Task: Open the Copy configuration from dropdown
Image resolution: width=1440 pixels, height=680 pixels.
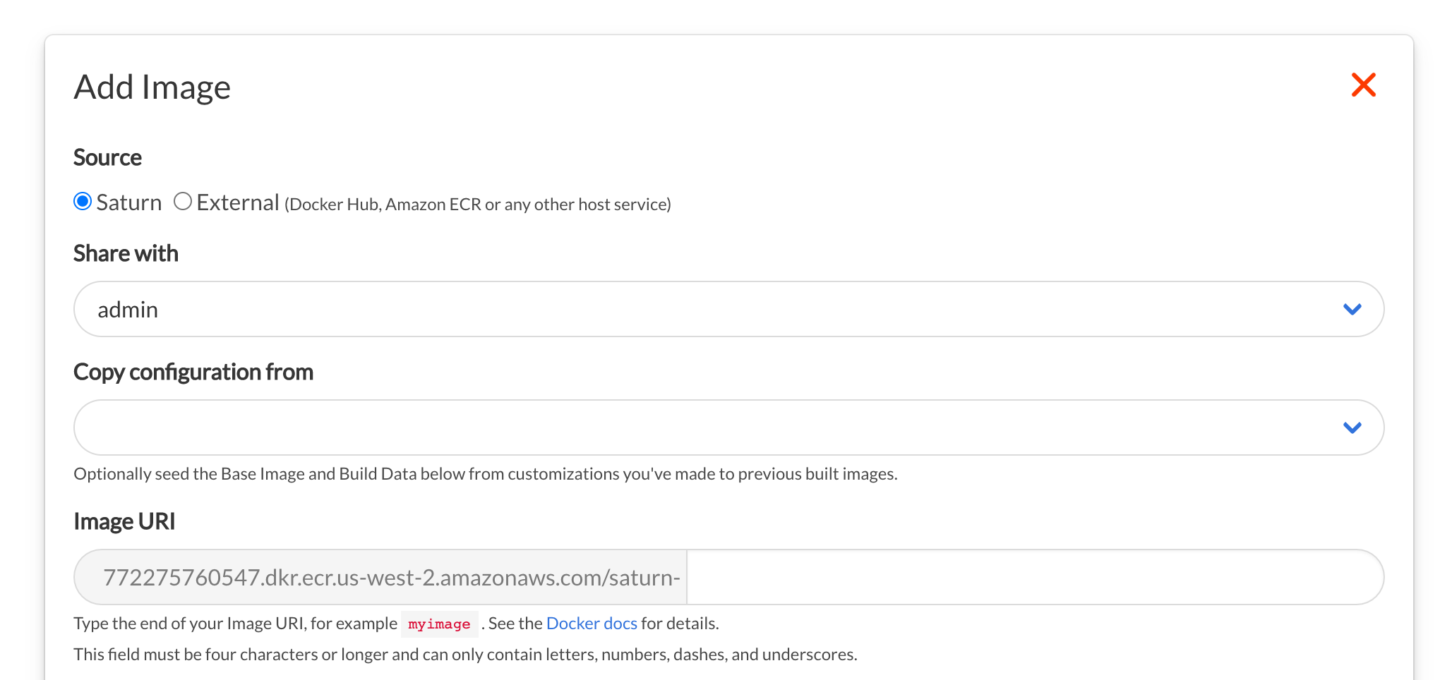Action: coord(706,427)
